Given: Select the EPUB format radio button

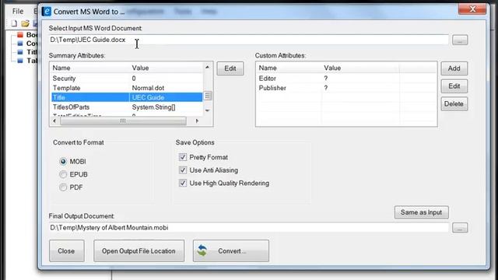Looking at the screenshot, I should click(63, 174).
